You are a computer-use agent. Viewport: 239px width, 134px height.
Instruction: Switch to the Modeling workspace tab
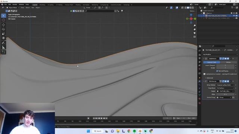tap(42, 5)
